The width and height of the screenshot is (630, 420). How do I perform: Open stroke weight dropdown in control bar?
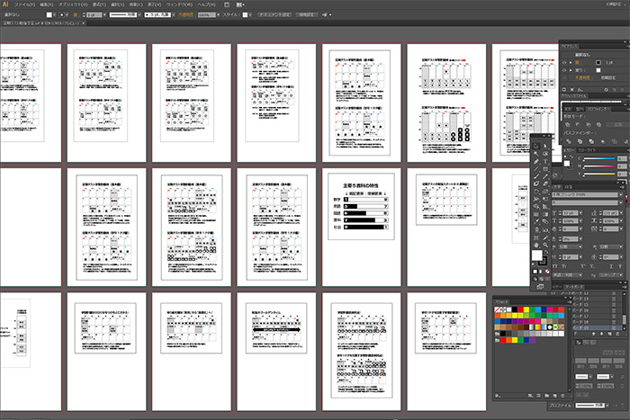coord(102,16)
